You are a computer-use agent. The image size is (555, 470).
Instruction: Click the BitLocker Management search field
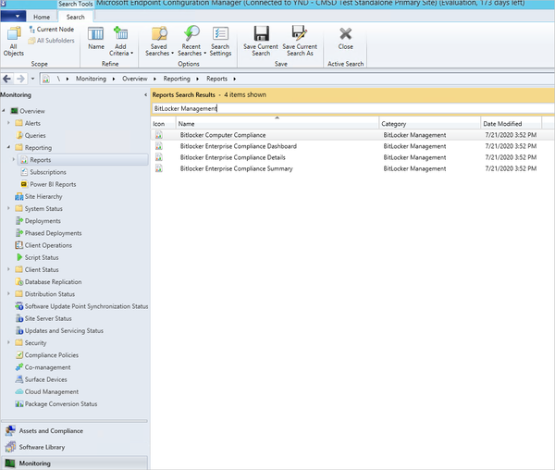pos(352,108)
